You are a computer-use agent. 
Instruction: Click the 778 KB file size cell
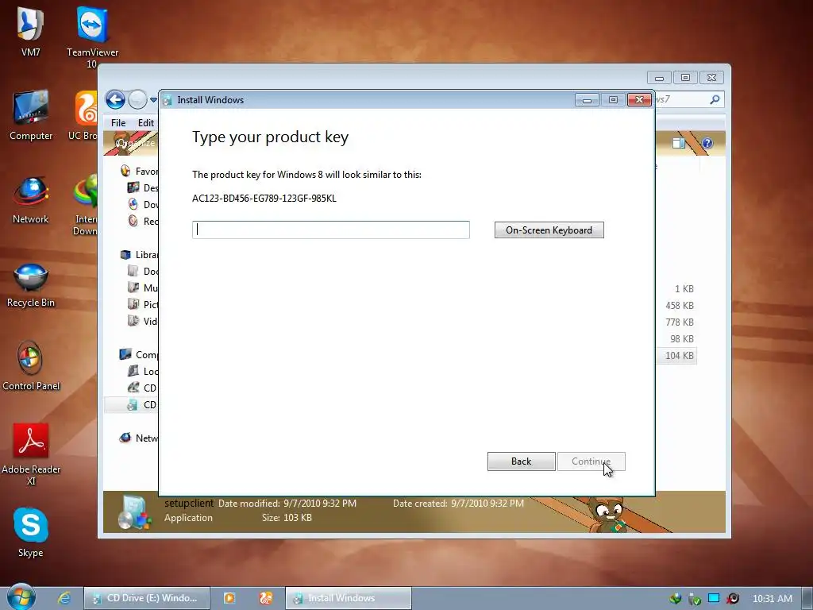[680, 322]
